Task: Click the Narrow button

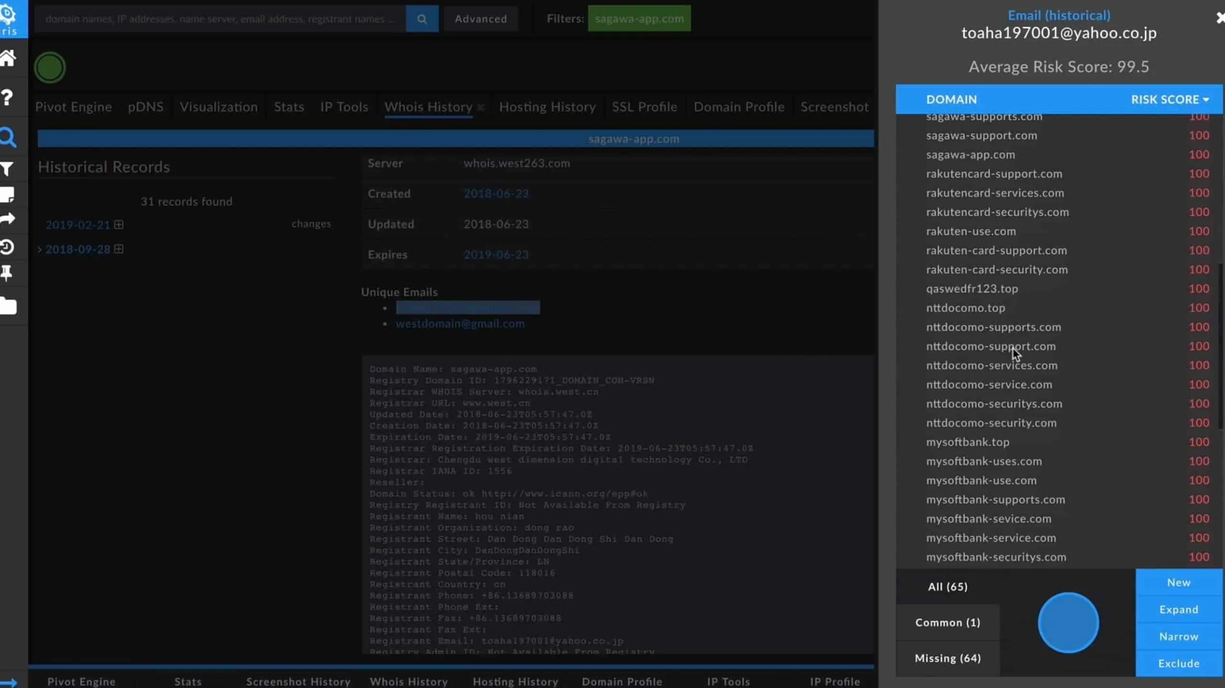Action: (x=1178, y=636)
